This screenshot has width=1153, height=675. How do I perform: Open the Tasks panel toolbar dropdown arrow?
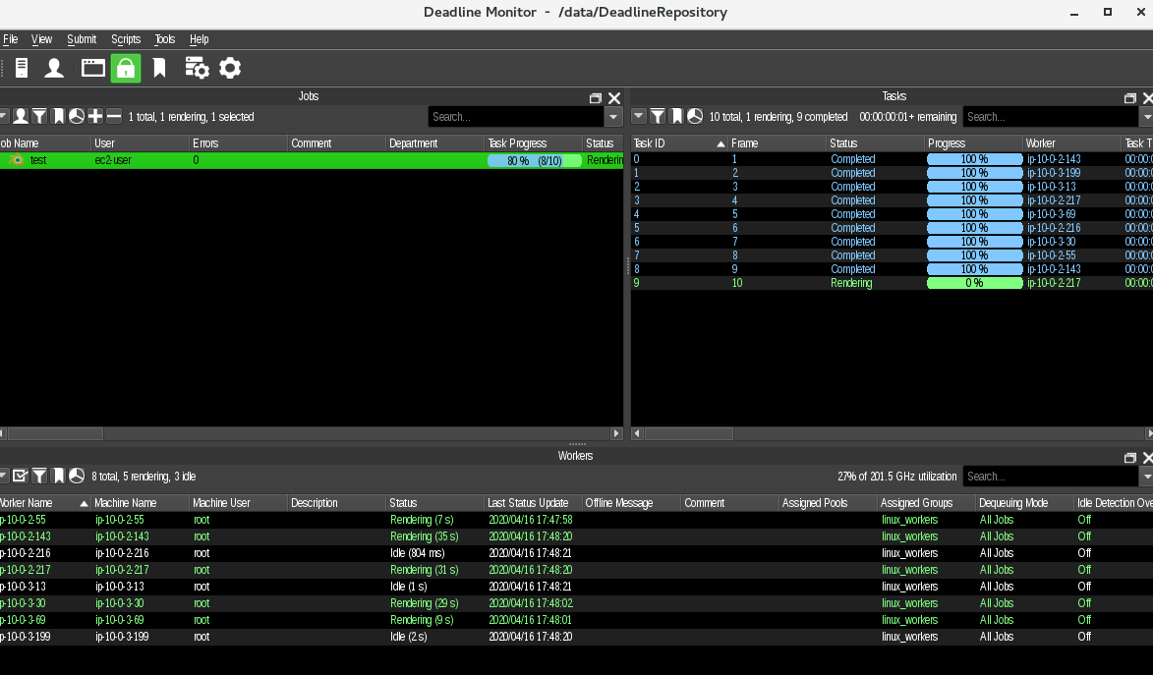tap(638, 116)
